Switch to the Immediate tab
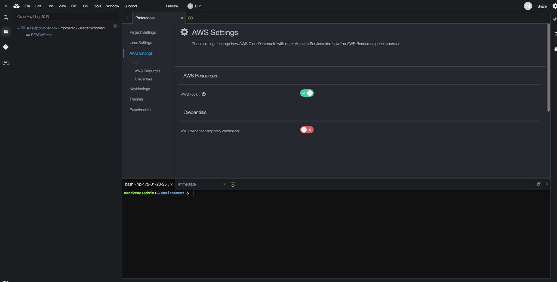Screen dimensions: 557x282 (x=187, y=184)
